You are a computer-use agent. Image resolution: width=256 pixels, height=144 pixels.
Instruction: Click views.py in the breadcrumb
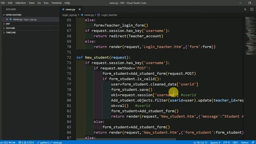tap(89, 15)
